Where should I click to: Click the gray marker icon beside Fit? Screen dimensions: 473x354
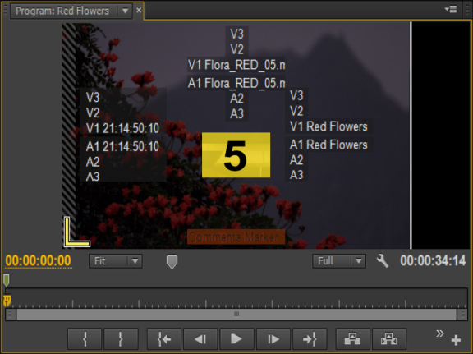tap(172, 261)
